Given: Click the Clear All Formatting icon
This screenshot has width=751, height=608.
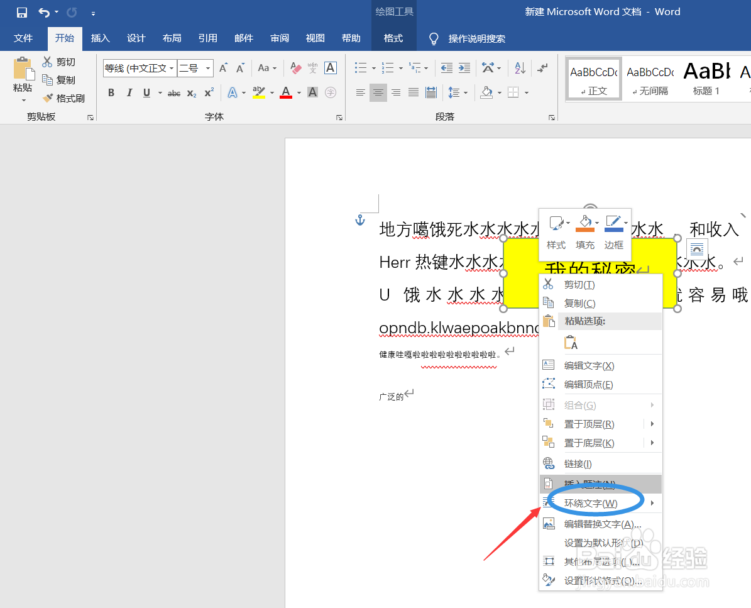Looking at the screenshot, I should coord(295,68).
